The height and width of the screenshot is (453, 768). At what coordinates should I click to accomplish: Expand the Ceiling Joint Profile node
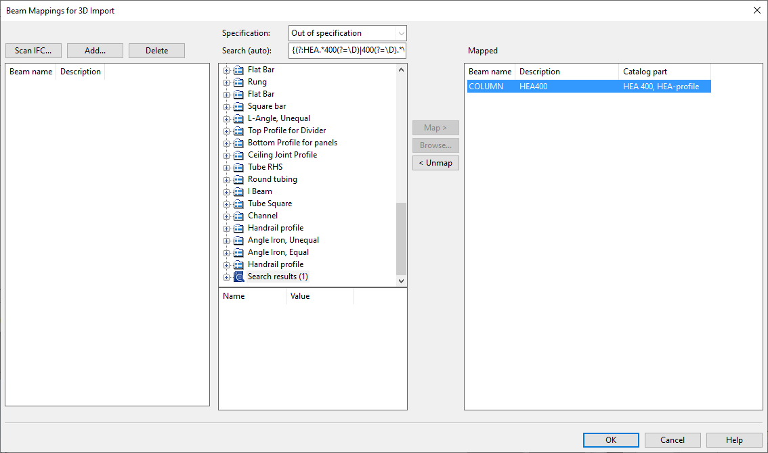[227, 156]
